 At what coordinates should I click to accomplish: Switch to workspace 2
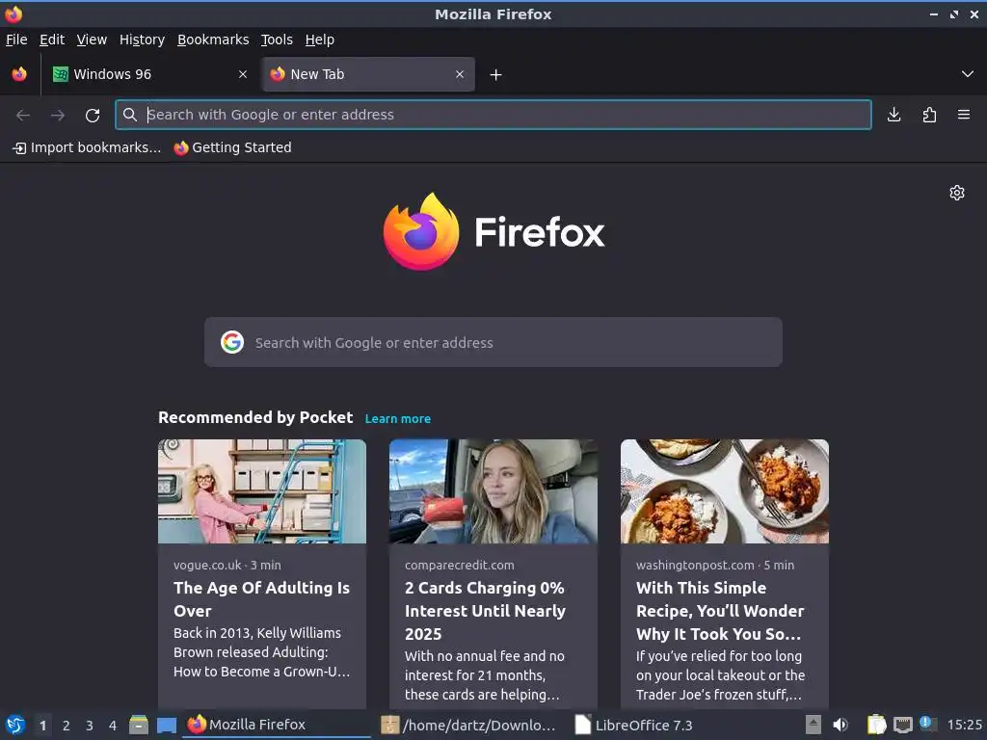point(67,726)
